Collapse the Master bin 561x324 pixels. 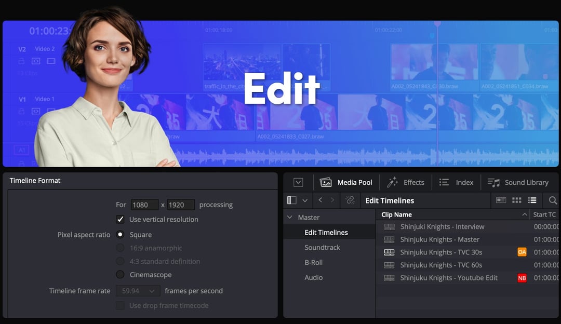coord(290,218)
